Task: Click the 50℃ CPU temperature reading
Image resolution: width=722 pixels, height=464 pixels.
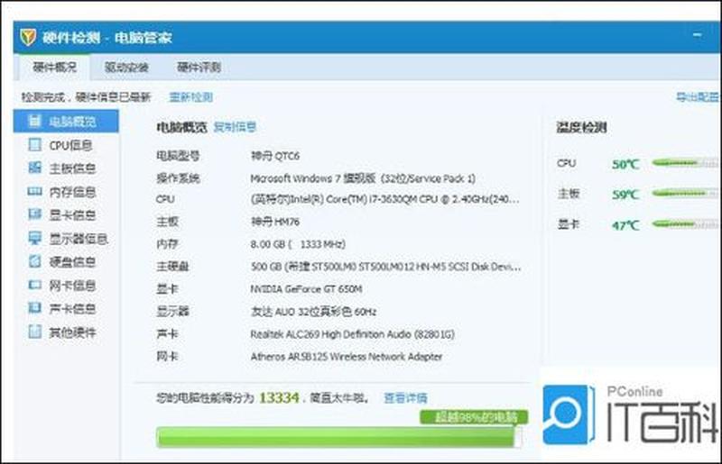Action: (x=625, y=164)
